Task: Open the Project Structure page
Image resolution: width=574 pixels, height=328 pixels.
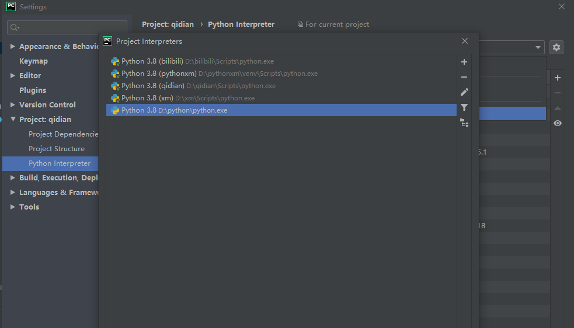Action: (57, 149)
